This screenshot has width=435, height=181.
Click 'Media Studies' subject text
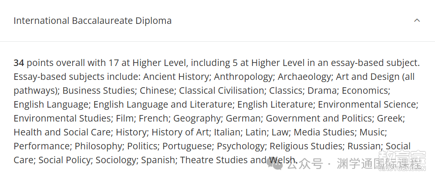coord(324,132)
